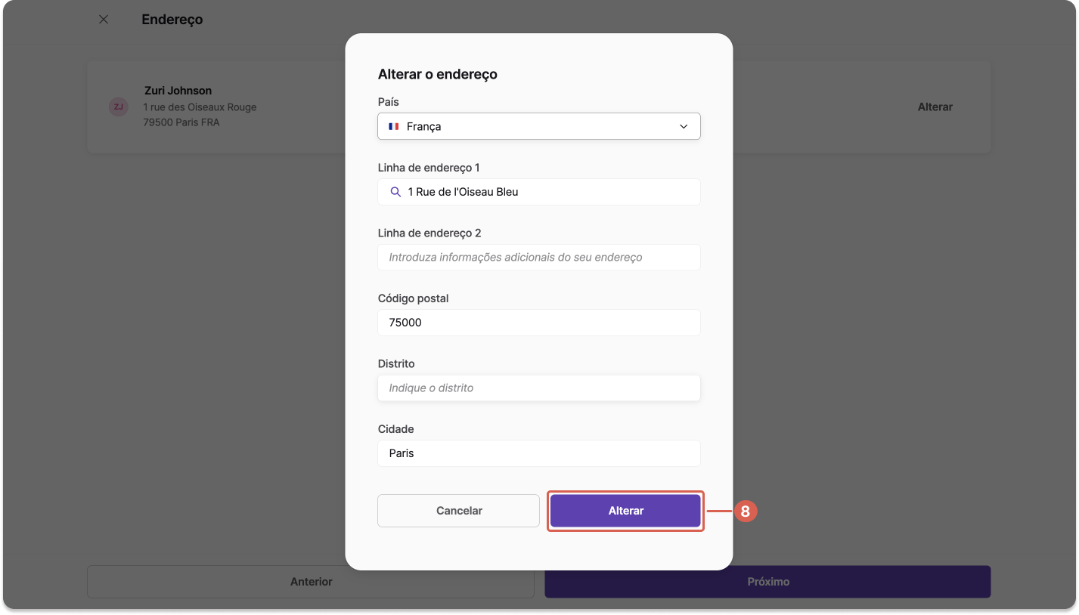Click the French flag icon in País
1079x615 pixels.
click(394, 127)
